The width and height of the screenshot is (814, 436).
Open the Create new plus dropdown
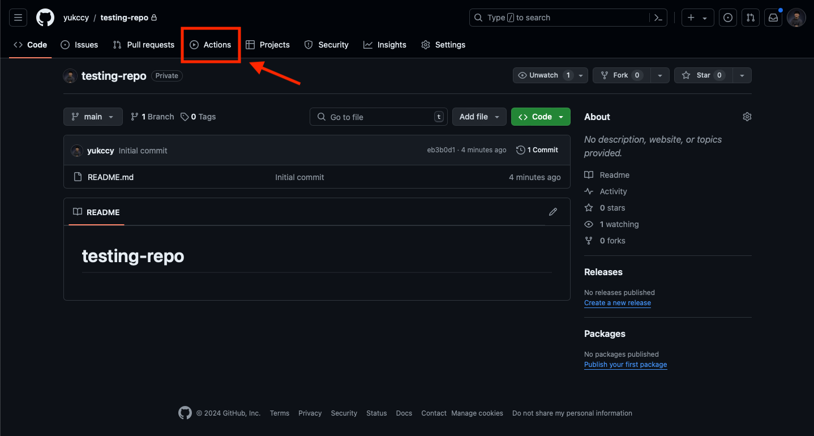point(697,18)
